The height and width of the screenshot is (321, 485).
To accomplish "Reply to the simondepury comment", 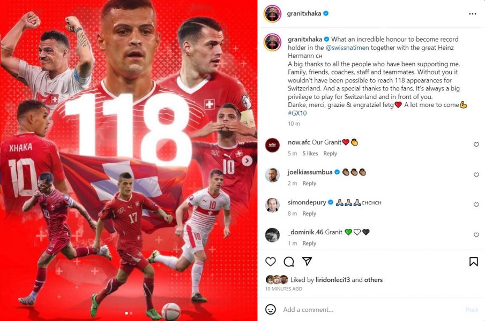I will (309, 213).
